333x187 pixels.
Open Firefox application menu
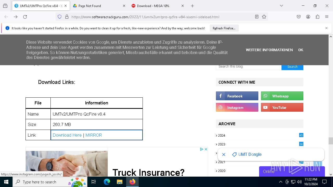click(x=327, y=17)
